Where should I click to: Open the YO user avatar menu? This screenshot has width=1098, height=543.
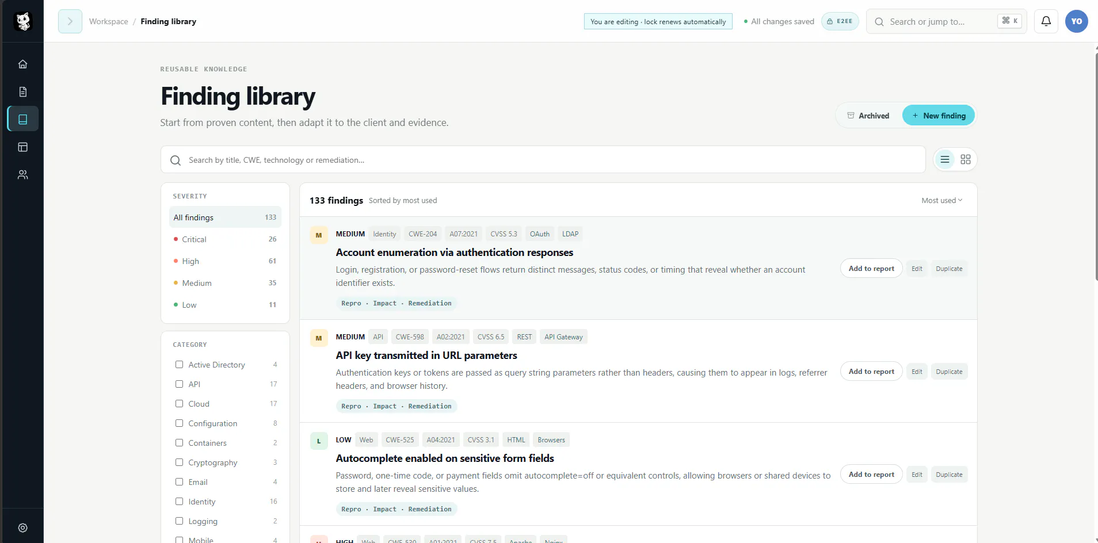coord(1076,21)
